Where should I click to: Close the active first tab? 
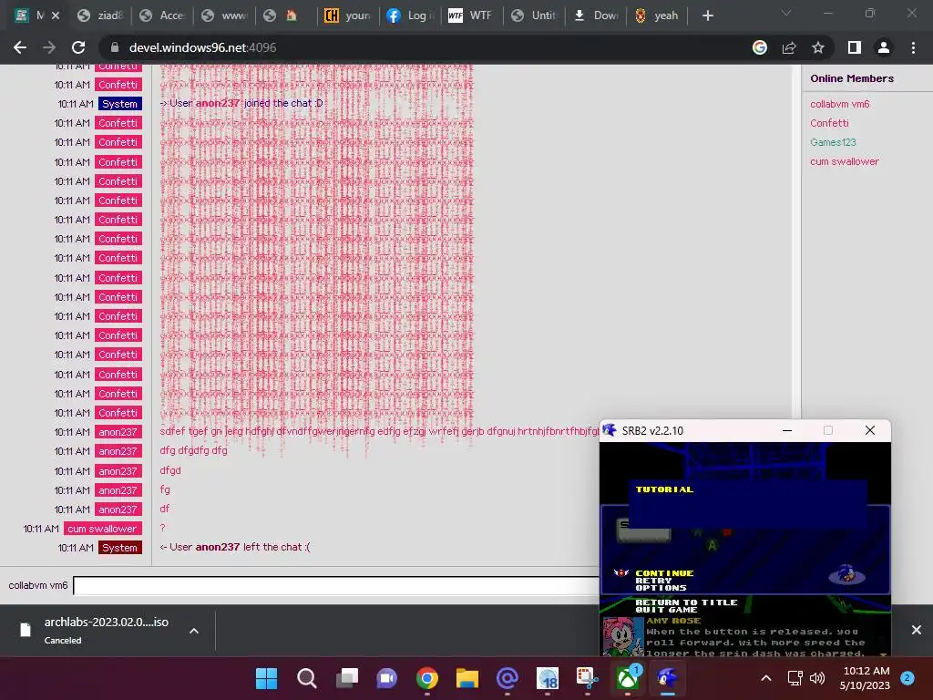[x=56, y=15]
